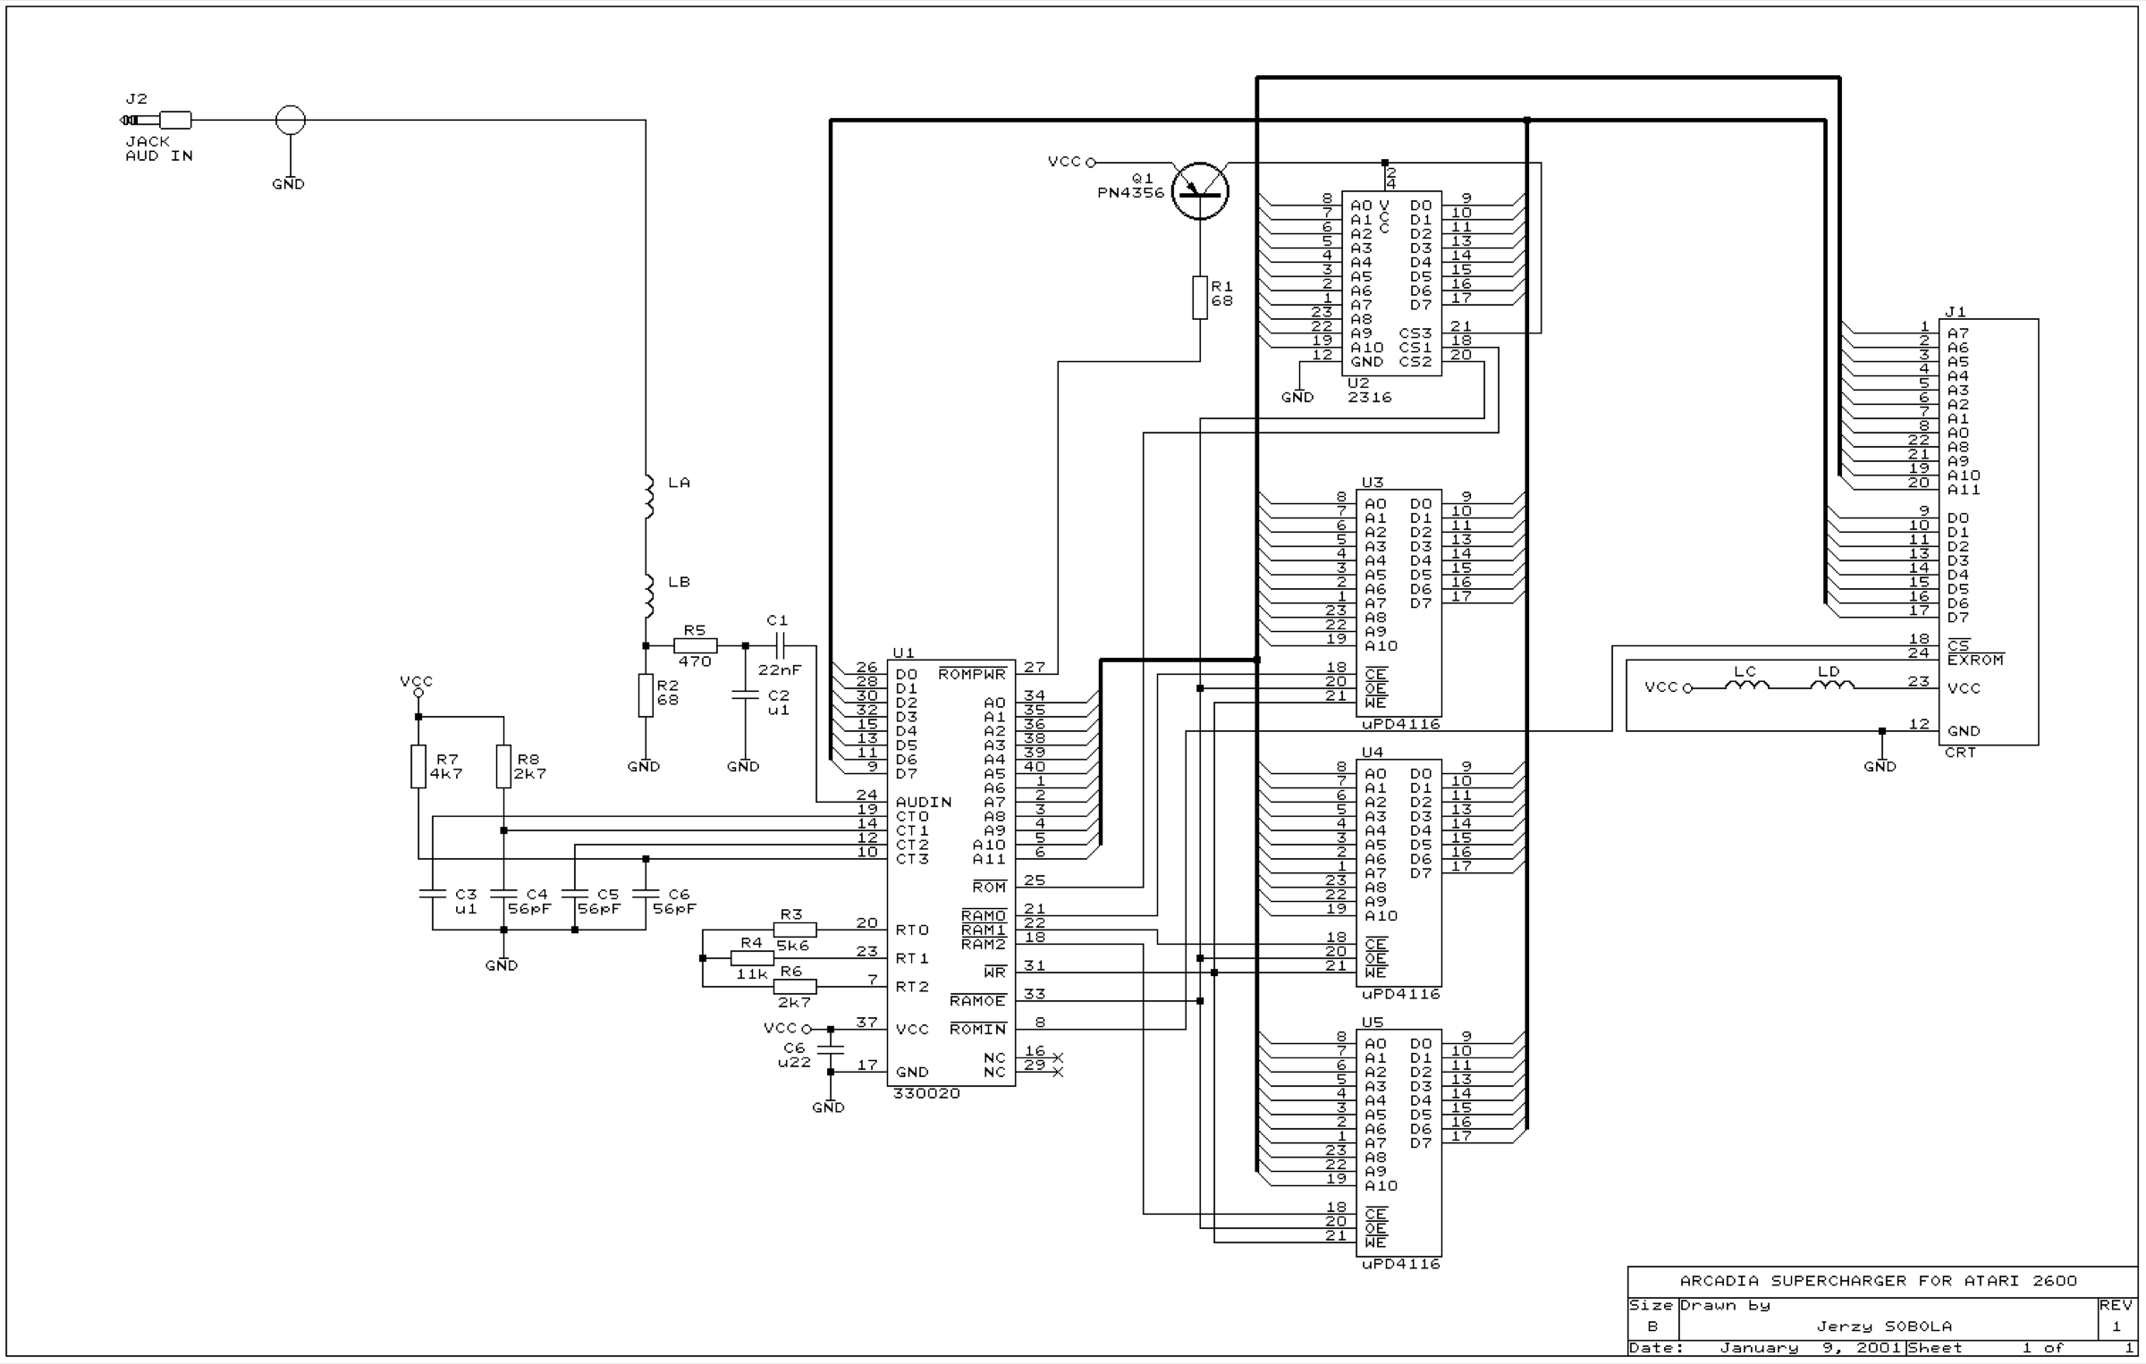Click resistor R7 4k7 symbol
This screenshot has height=1364, width=2146.
point(418,766)
